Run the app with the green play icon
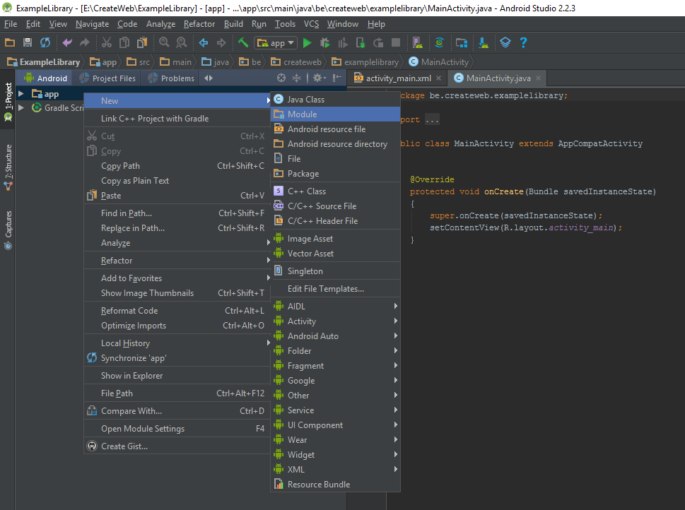Image resolution: width=685 pixels, height=510 pixels. pos(308,43)
